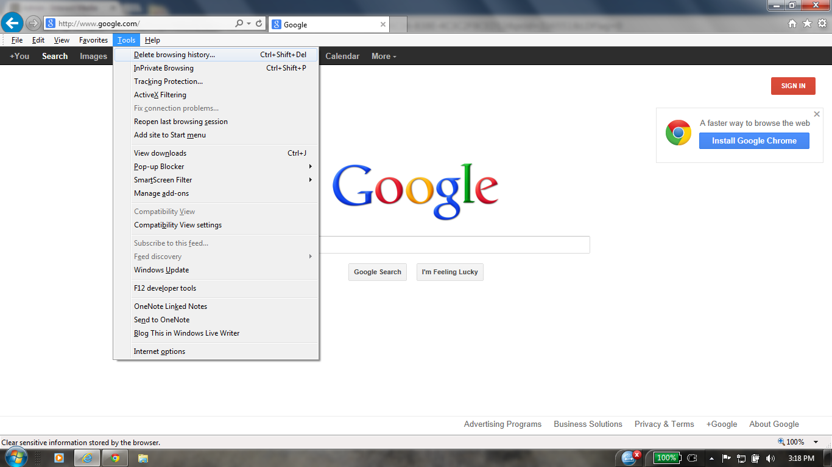
Task: Open the gear Tools icon
Action: coord(822,24)
